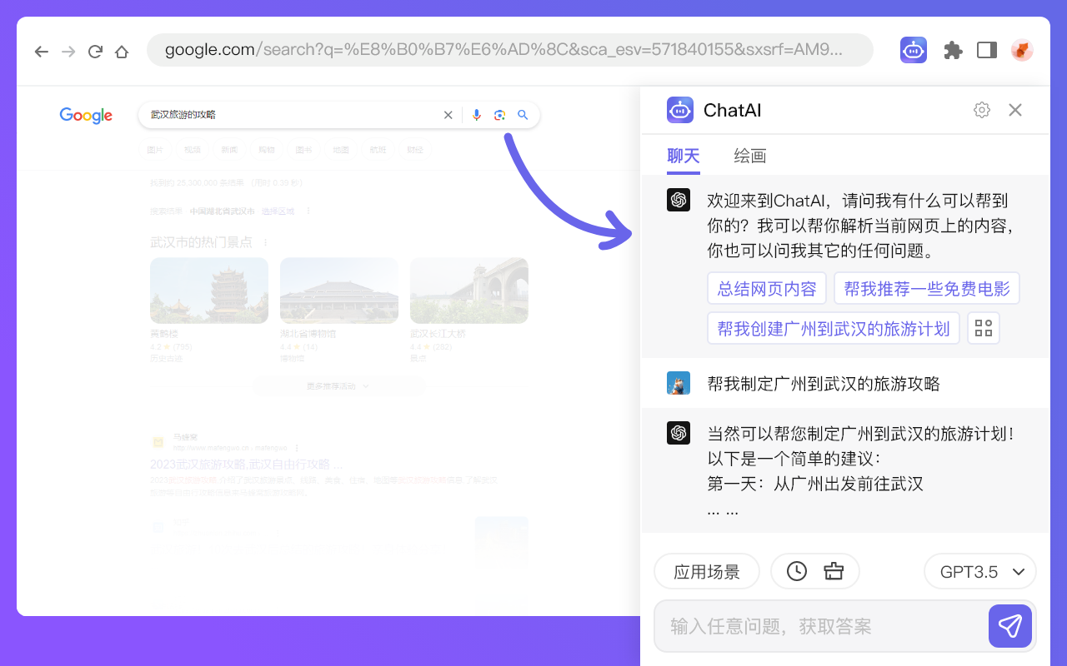Click the reply line 第一天：从广州出发前往武汉
The height and width of the screenshot is (666, 1067).
click(815, 484)
